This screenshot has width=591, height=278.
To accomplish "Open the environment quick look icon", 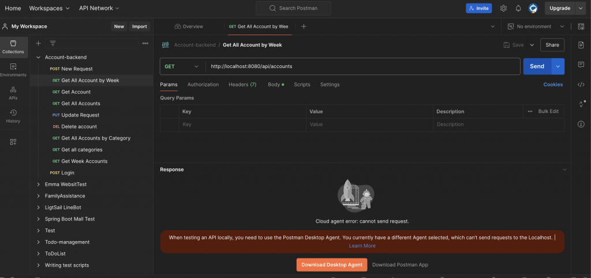I will (581, 27).
